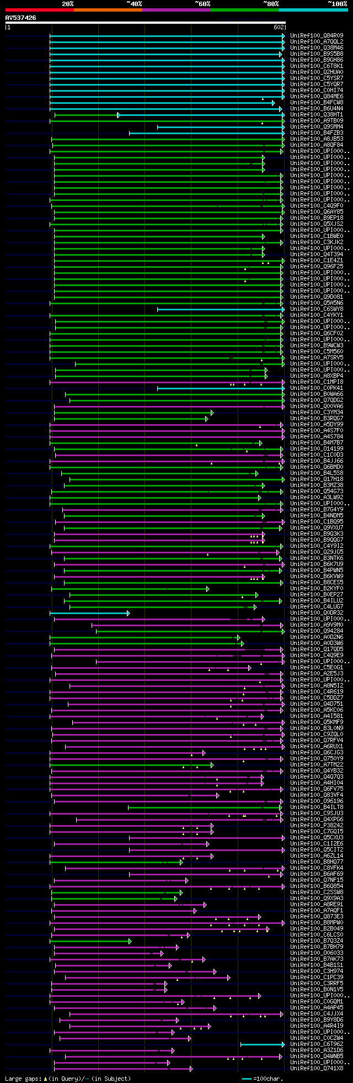Click the UniRef100_B8MPW0 label

(317, 923)
